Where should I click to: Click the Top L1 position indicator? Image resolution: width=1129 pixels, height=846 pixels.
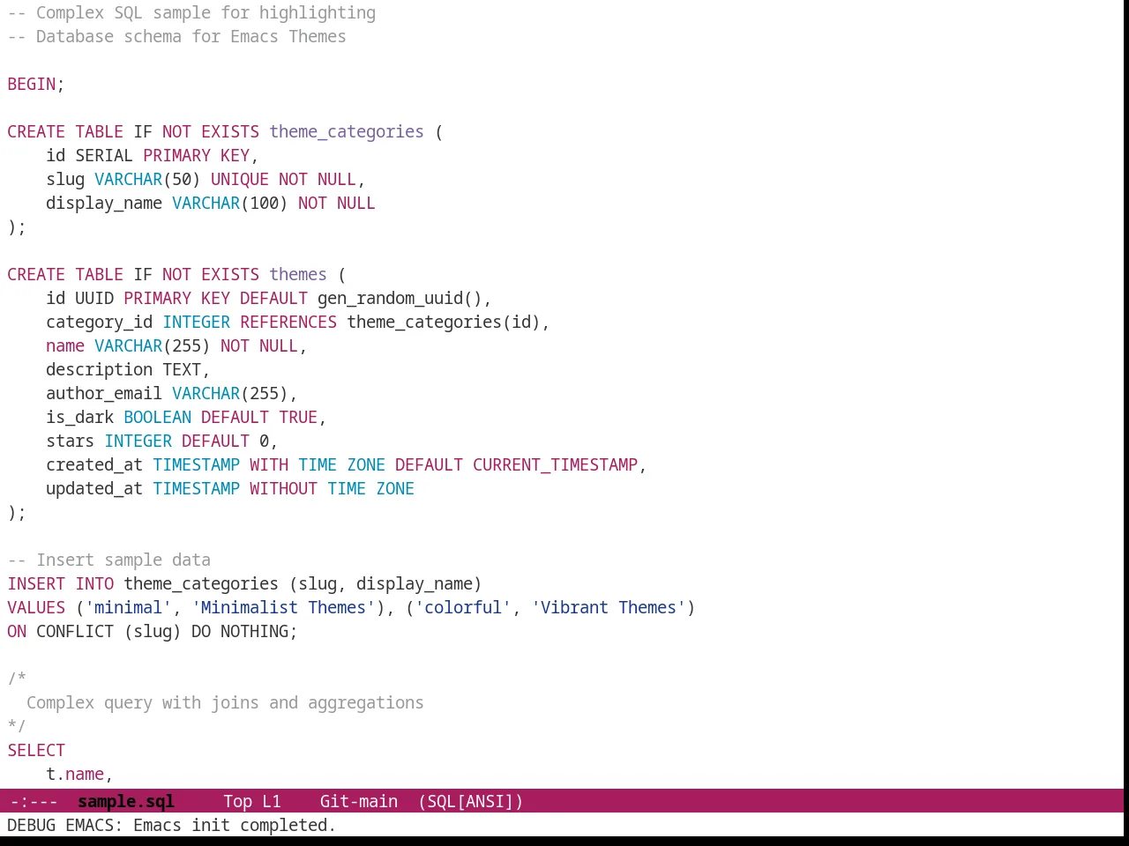(x=252, y=801)
